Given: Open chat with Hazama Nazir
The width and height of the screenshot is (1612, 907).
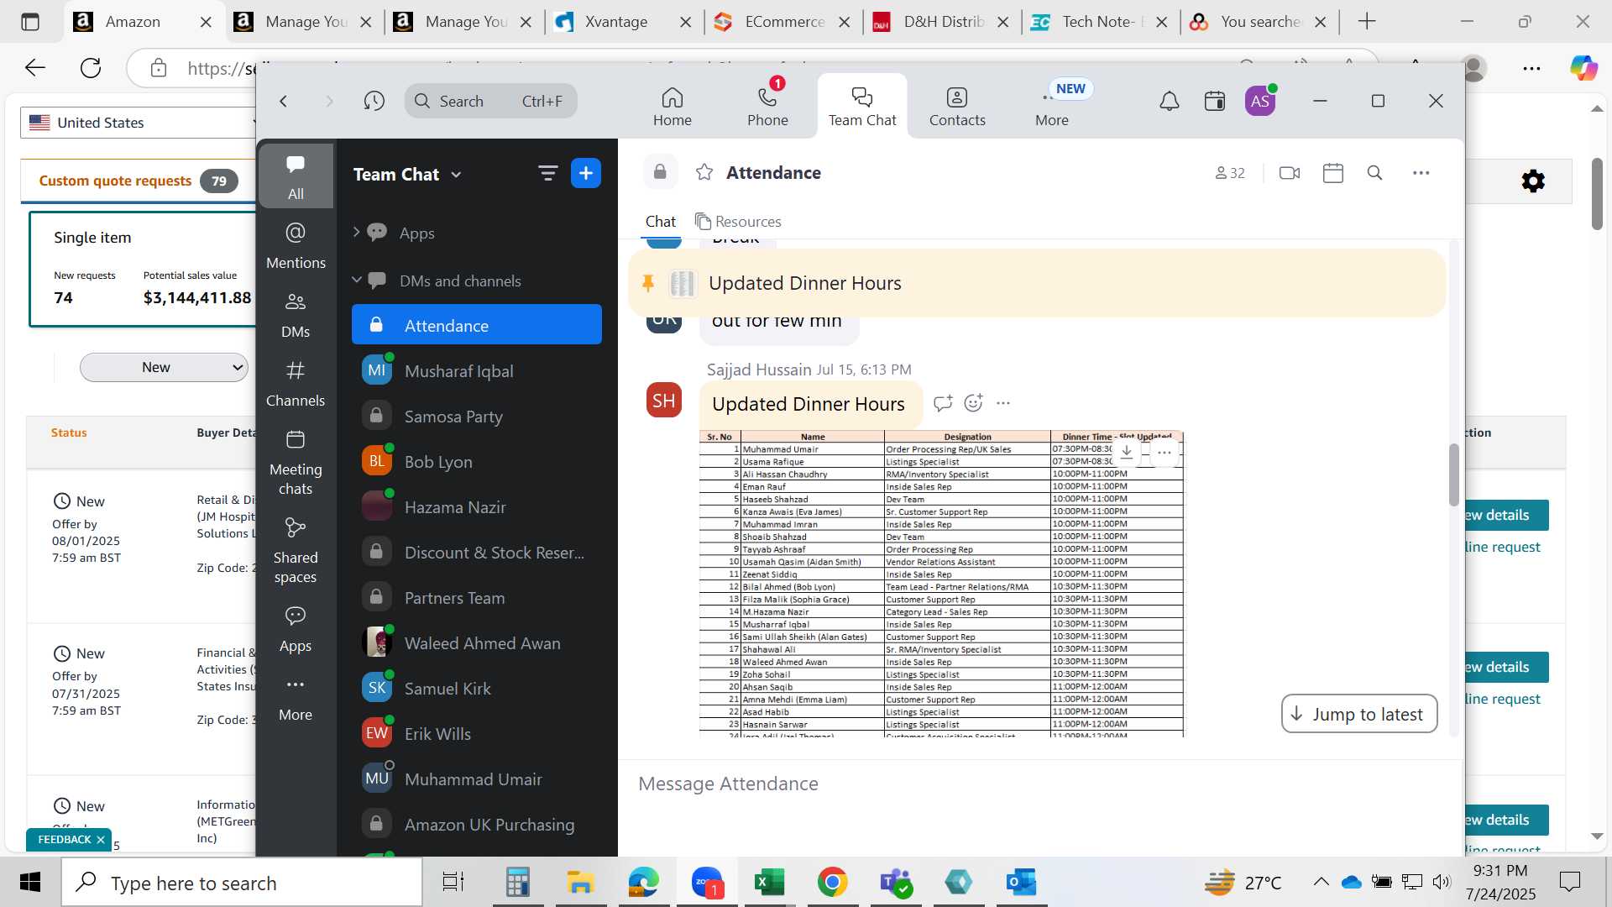Looking at the screenshot, I should [476, 506].
